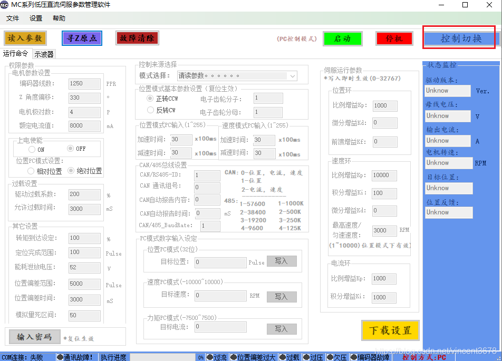
Task: Click 写入 button for 目标位置
Action: (282, 261)
